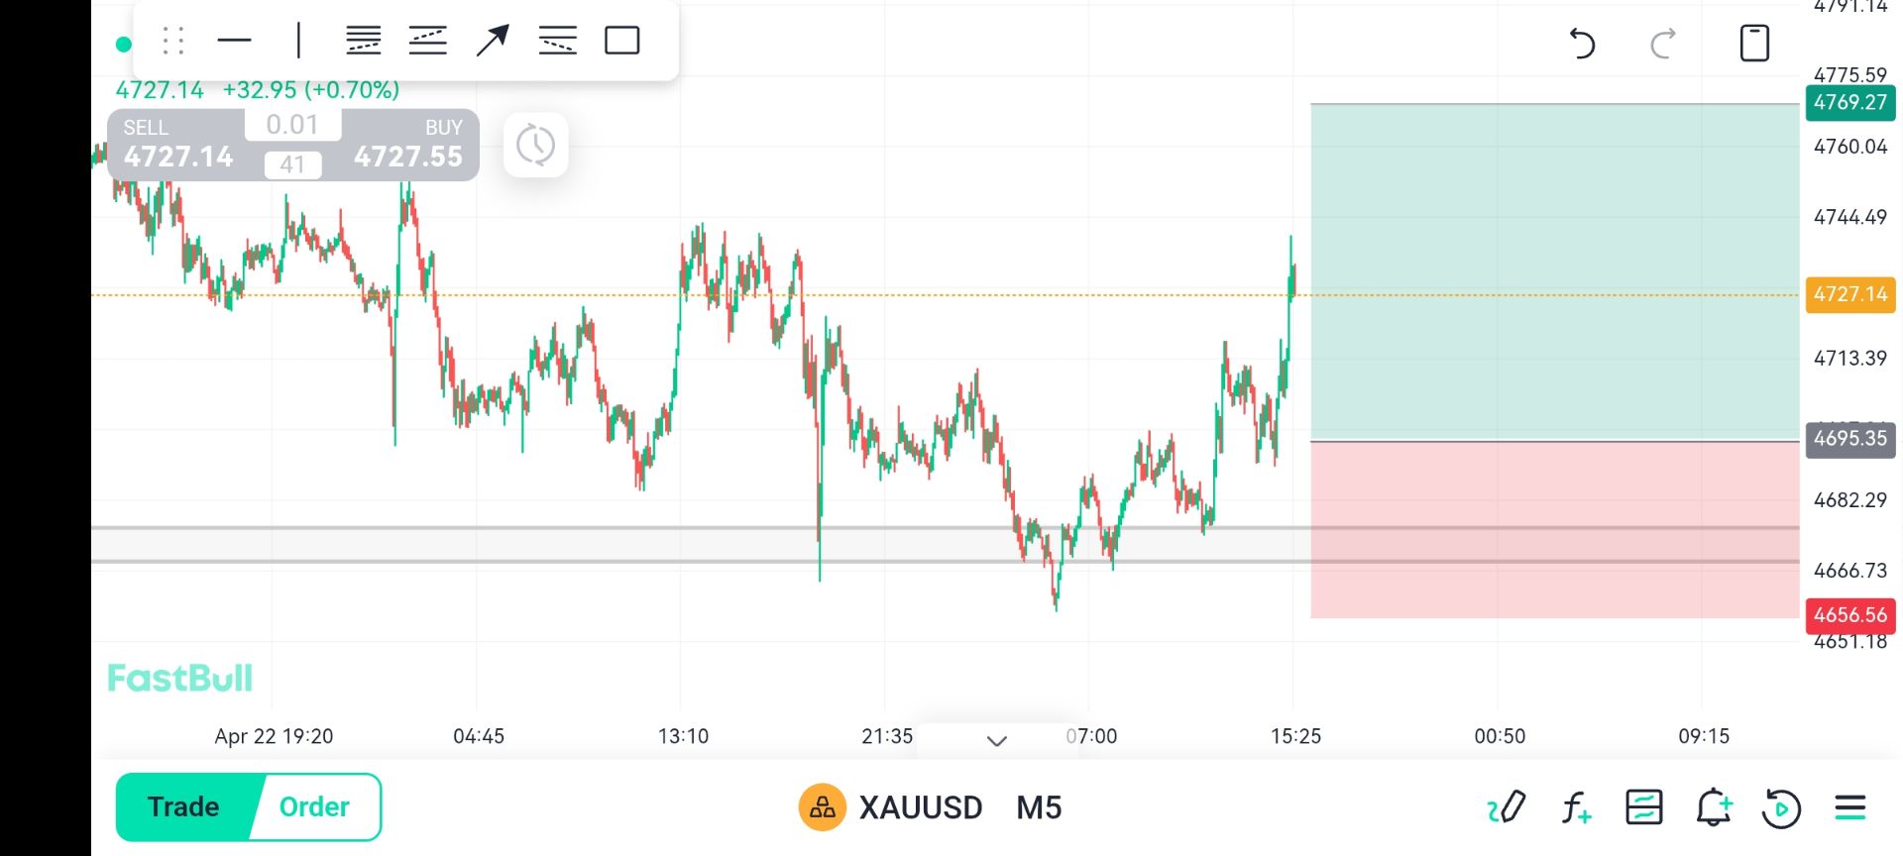Viewport: 1903px width, 856px height.
Task: Switch to the Order tab
Action: (x=314, y=806)
